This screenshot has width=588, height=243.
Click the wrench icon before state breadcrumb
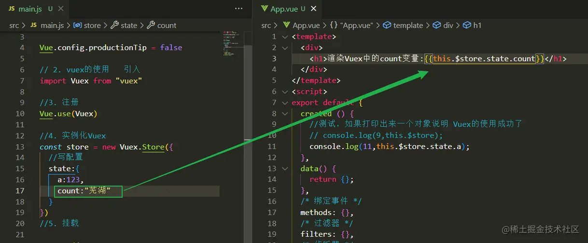114,25
